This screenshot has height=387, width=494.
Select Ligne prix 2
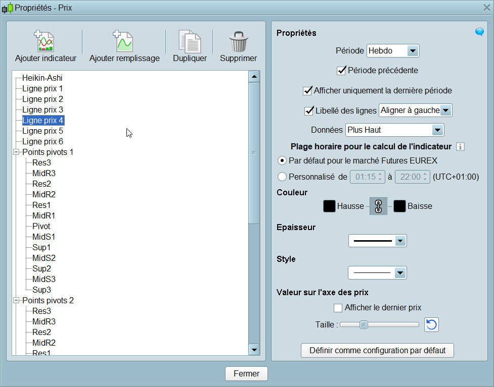tap(42, 99)
